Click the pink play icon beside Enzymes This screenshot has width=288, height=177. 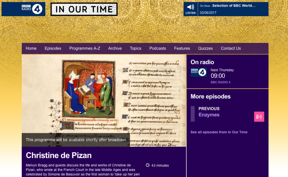tap(259, 116)
